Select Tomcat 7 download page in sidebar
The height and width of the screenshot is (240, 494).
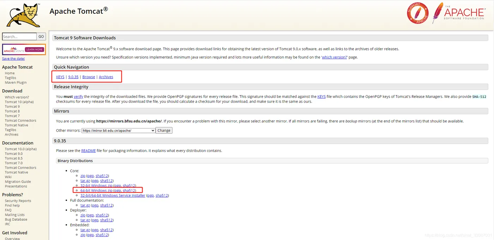[12, 116]
